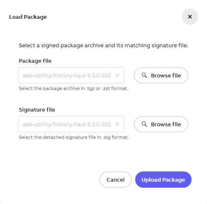Click magnifier icon beside Signature file field
This screenshot has width=207, height=204.
pyautogui.click(x=144, y=124)
